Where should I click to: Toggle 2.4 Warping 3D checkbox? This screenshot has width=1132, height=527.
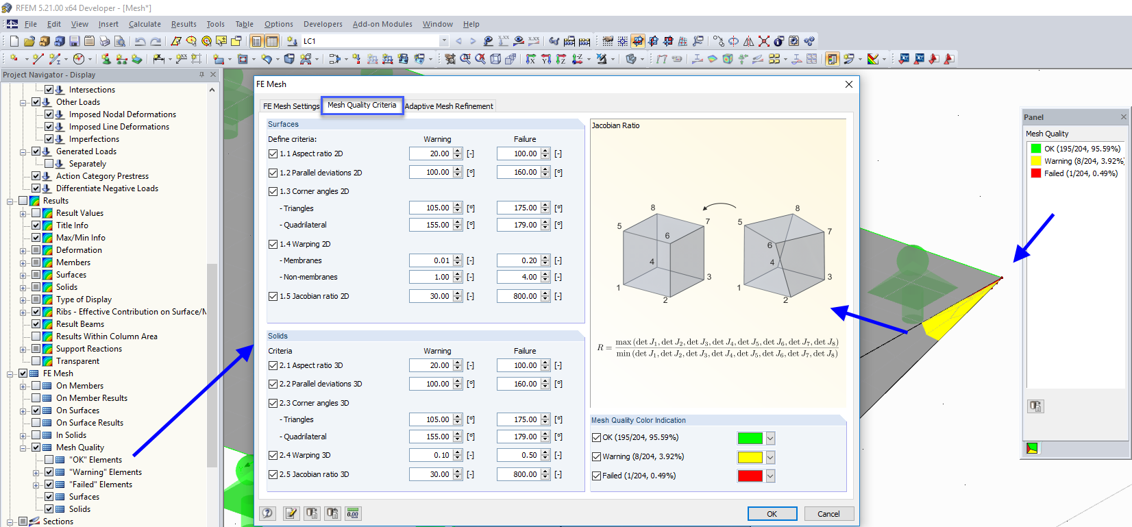click(x=273, y=455)
